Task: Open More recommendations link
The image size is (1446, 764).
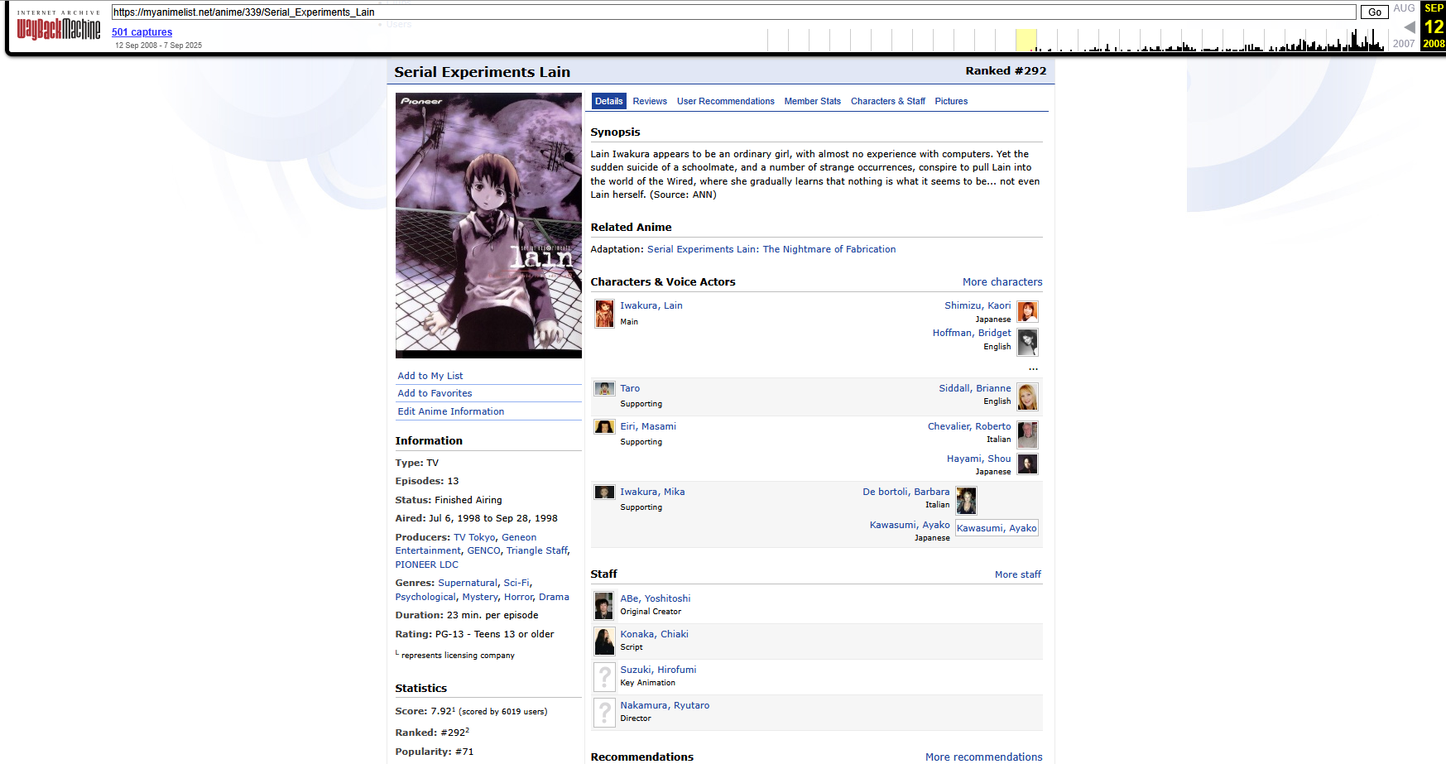Action: pos(984,757)
